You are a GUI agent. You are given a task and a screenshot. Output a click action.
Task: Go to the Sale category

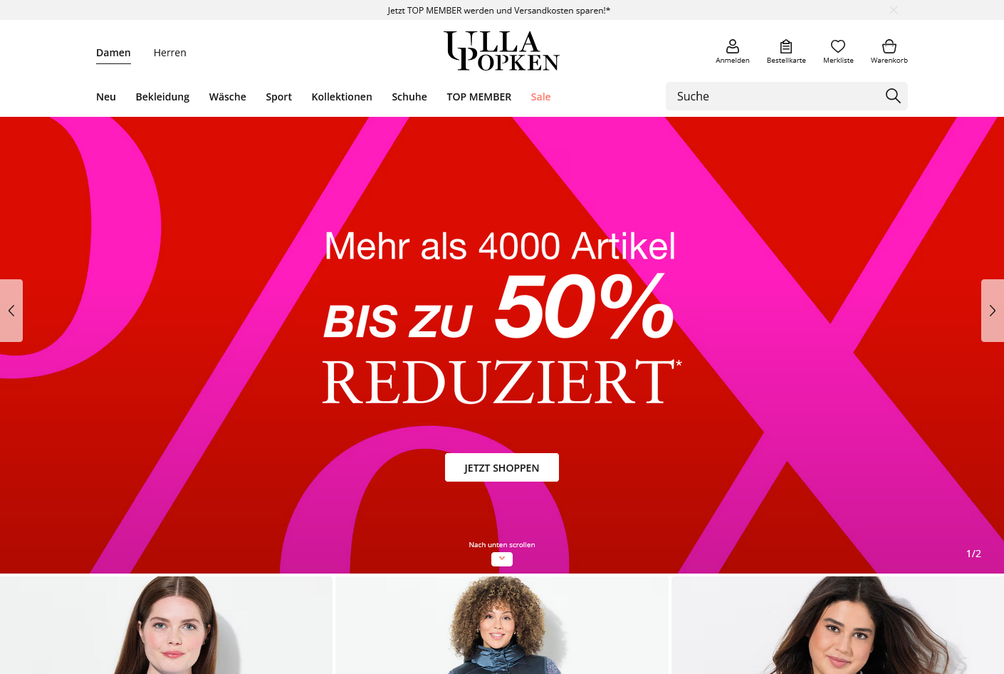pyautogui.click(x=540, y=97)
